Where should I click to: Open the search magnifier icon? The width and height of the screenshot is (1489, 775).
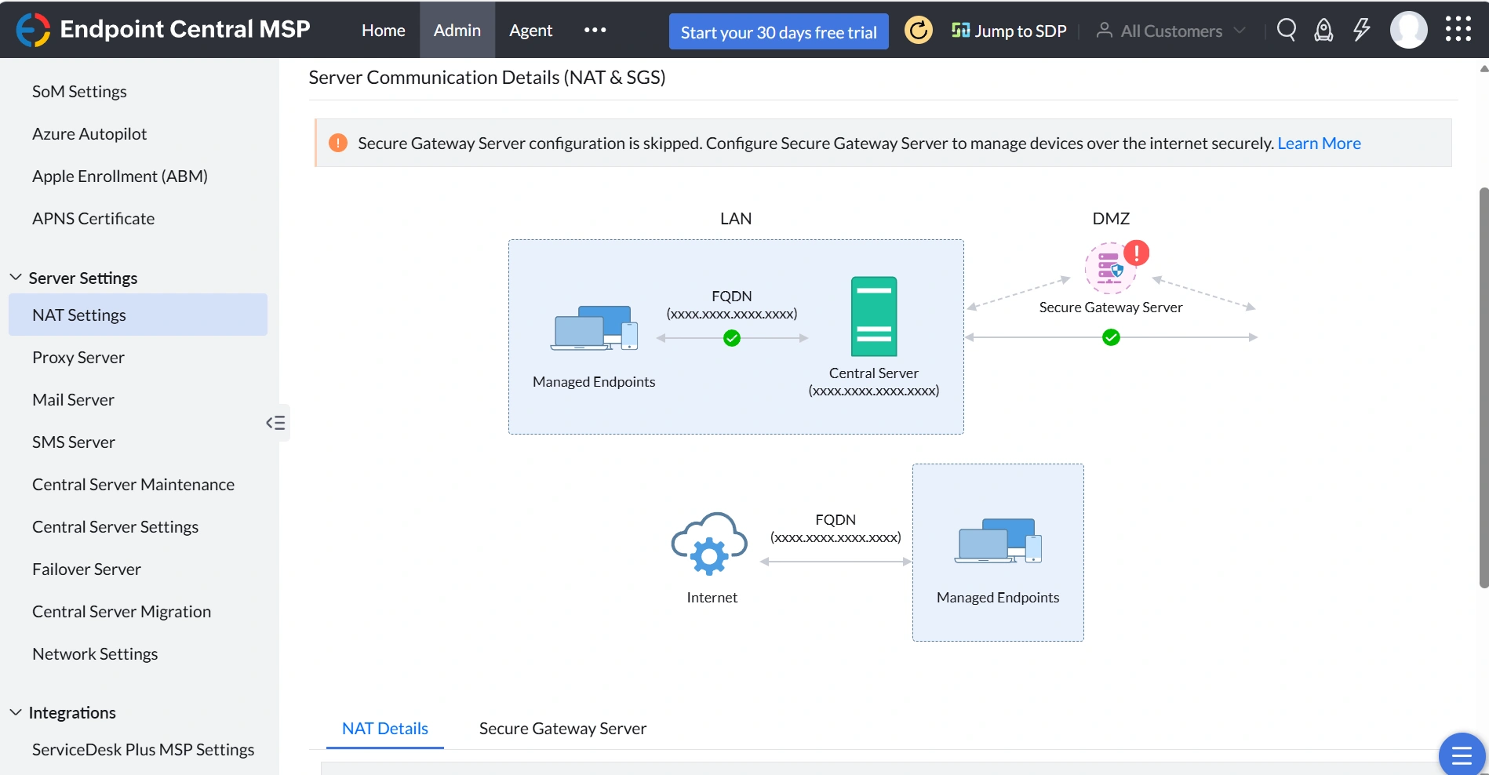1286,30
